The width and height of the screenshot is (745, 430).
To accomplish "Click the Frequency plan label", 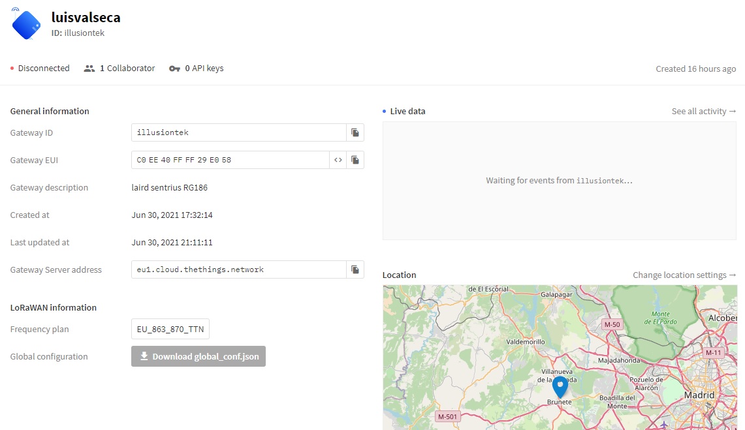I will (39, 329).
